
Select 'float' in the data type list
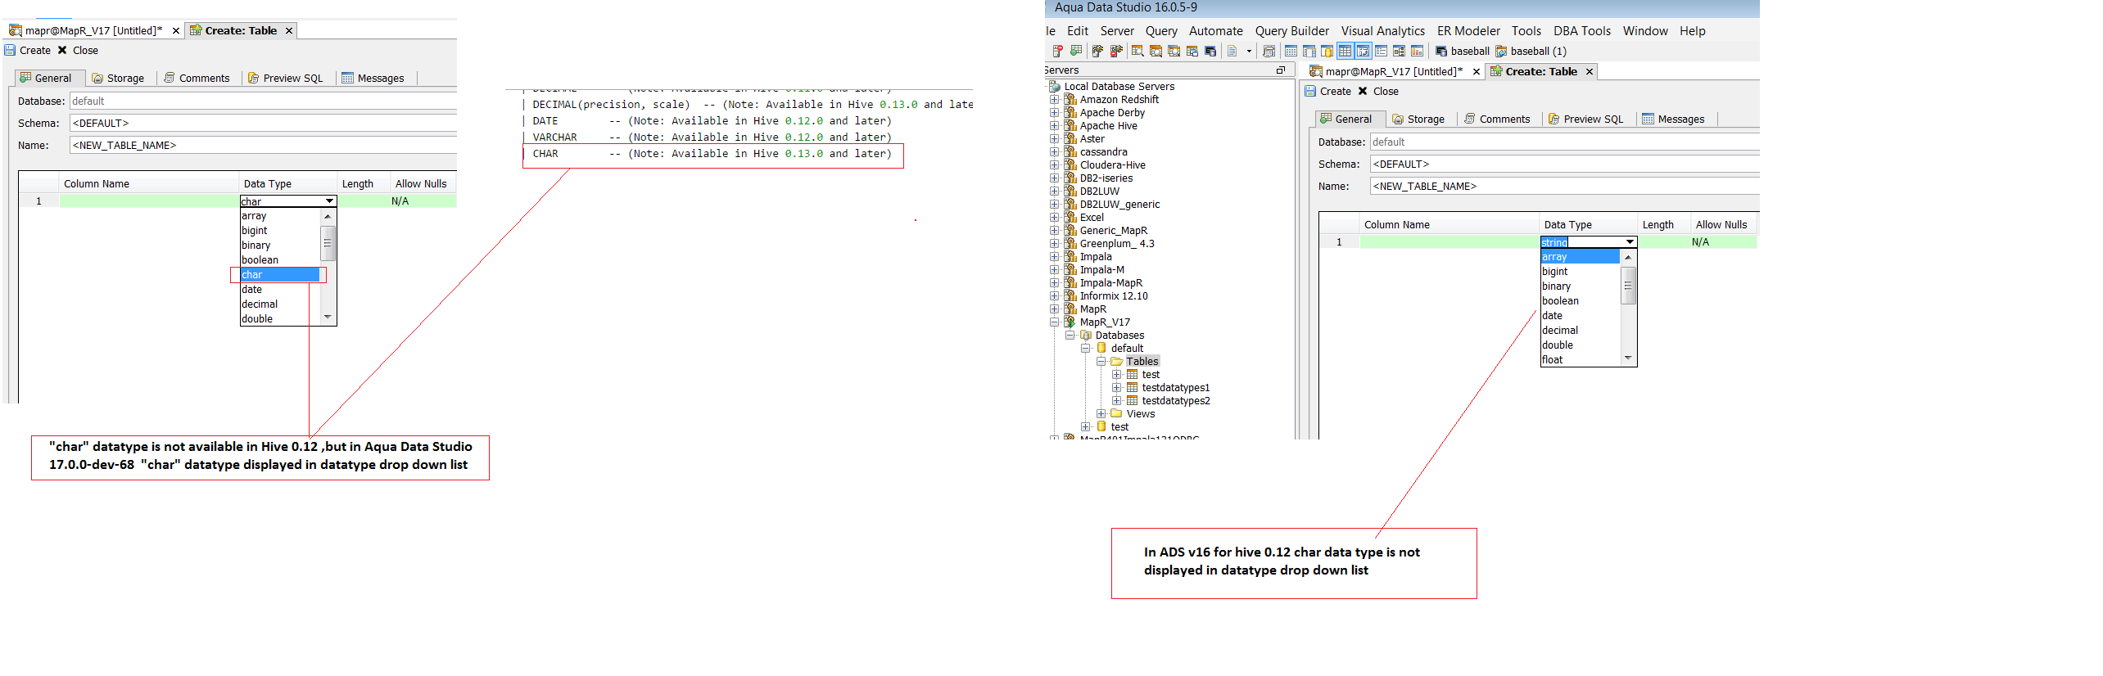click(x=1580, y=359)
